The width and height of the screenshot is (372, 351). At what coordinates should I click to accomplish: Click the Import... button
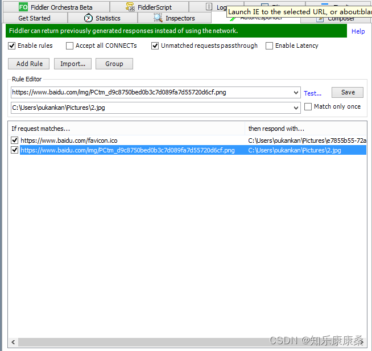coord(73,64)
